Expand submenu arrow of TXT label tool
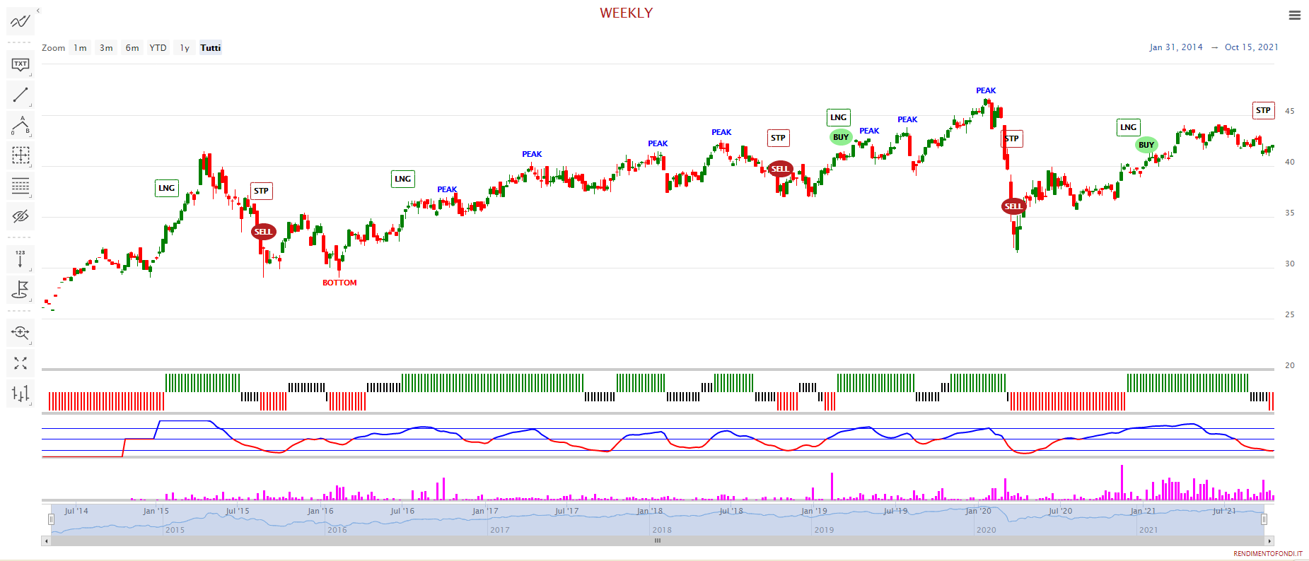This screenshot has width=1309, height=561. click(30, 75)
